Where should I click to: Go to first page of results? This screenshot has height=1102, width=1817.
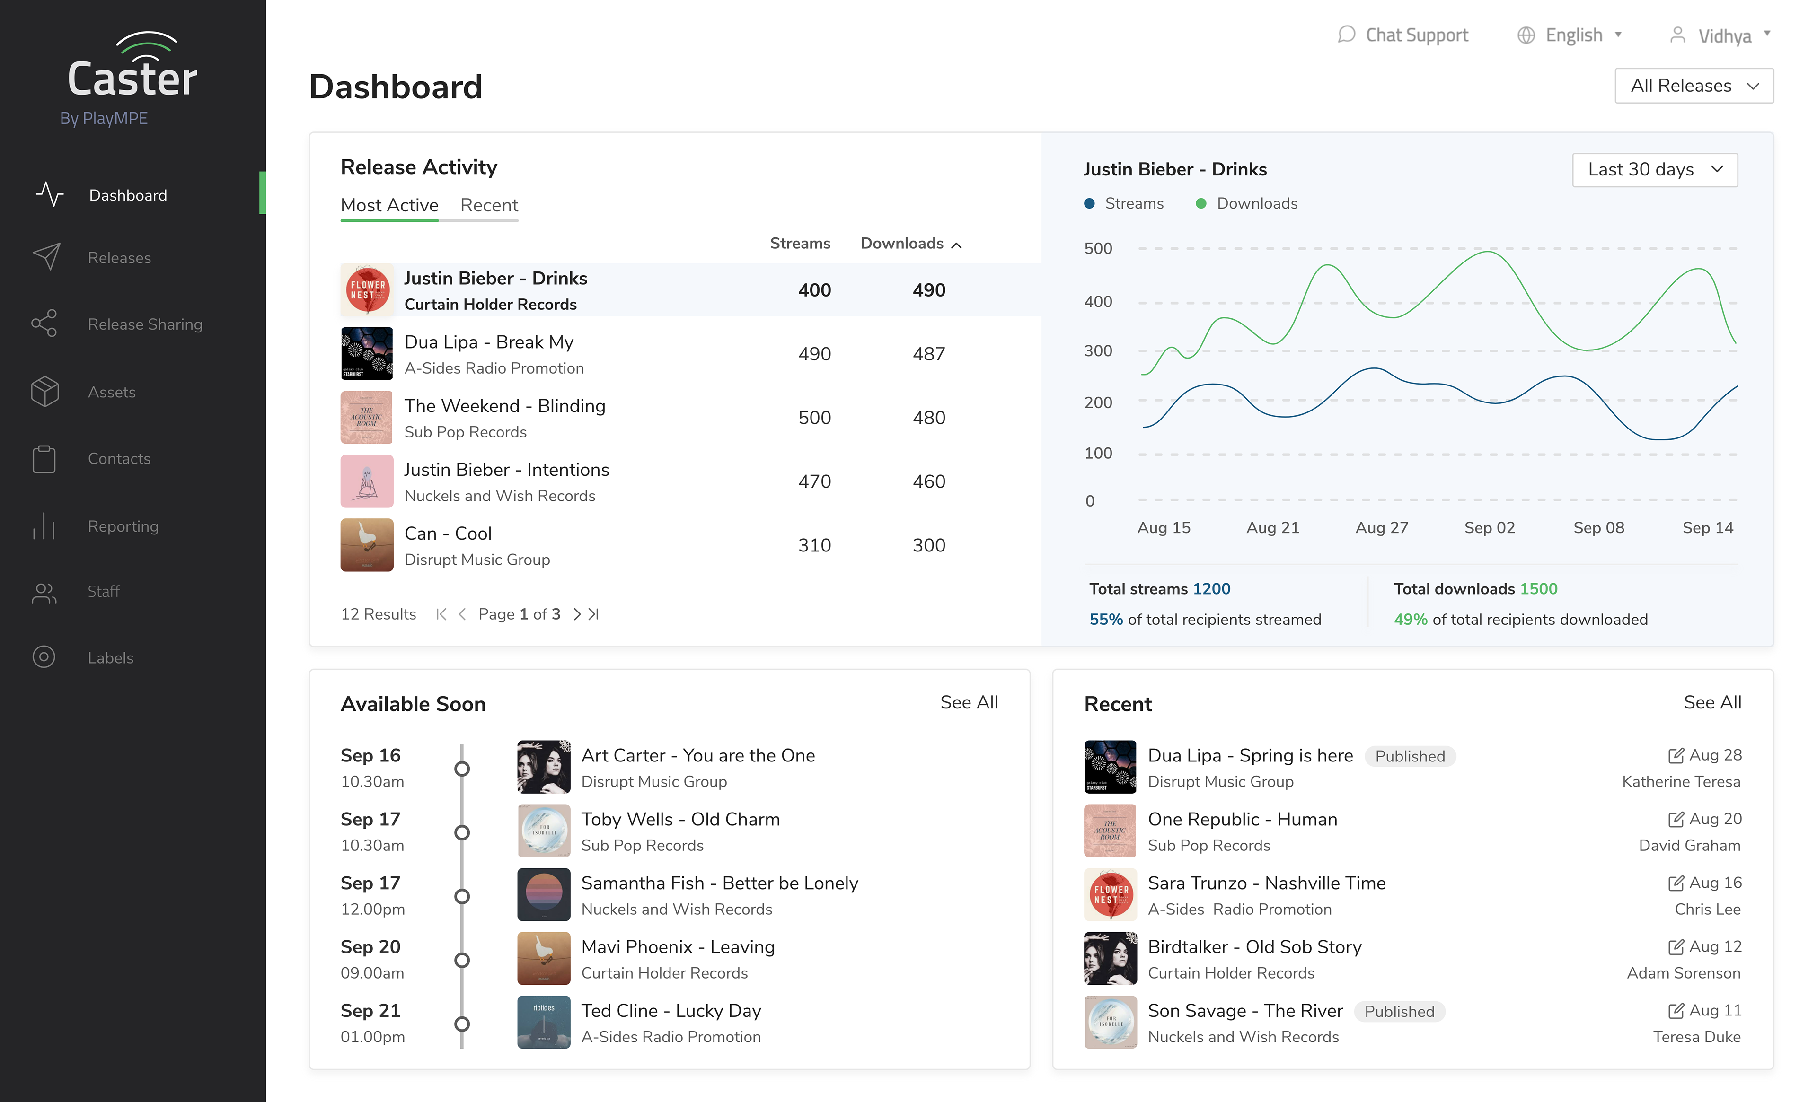(x=441, y=614)
